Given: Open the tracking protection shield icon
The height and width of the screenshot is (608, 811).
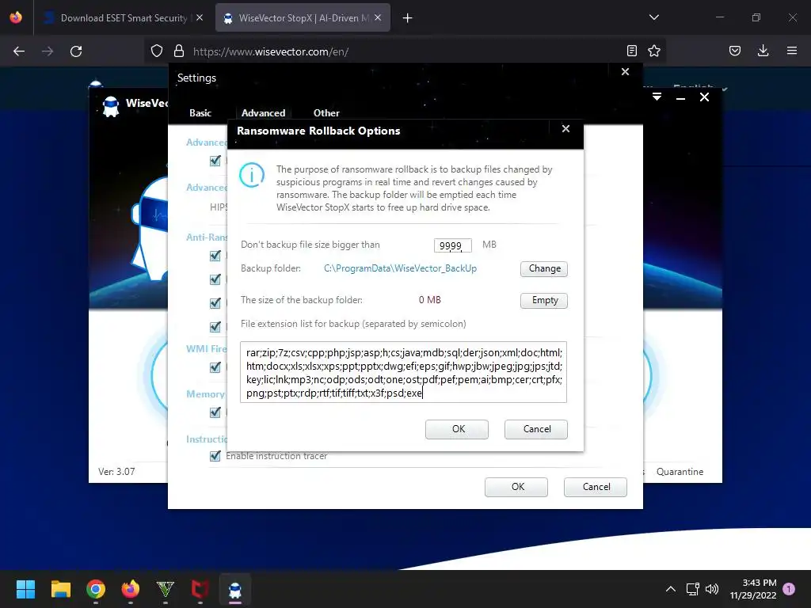Looking at the screenshot, I should point(157,51).
